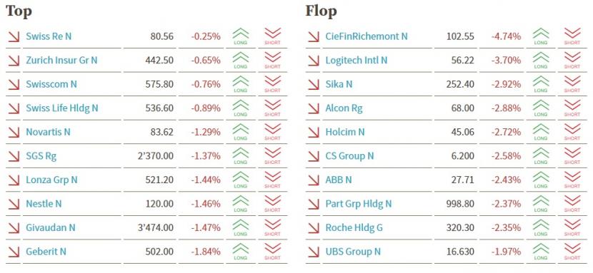This screenshot has width=593, height=273.
Task: Open the Givaudan N stock link
Action: click(x=51, y=228)
